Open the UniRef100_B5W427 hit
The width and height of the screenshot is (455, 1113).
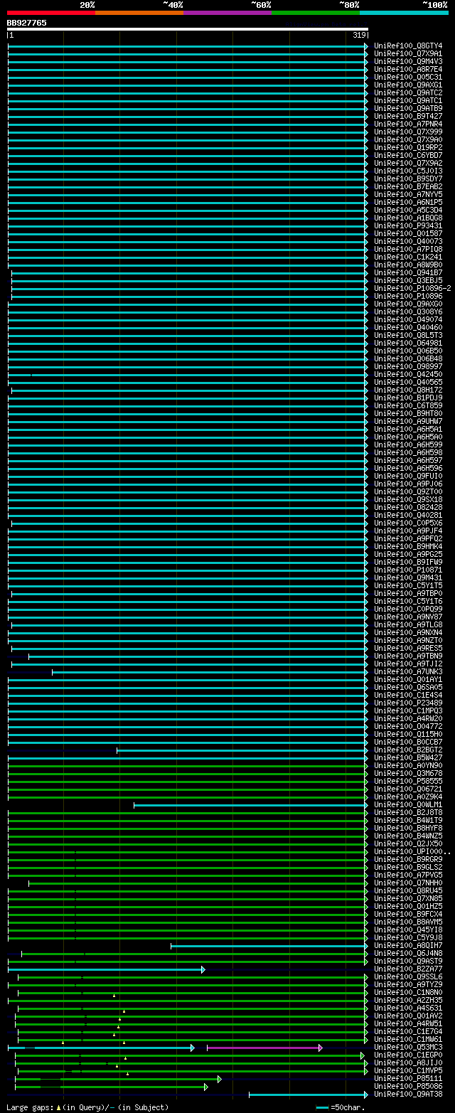(408, 758)
